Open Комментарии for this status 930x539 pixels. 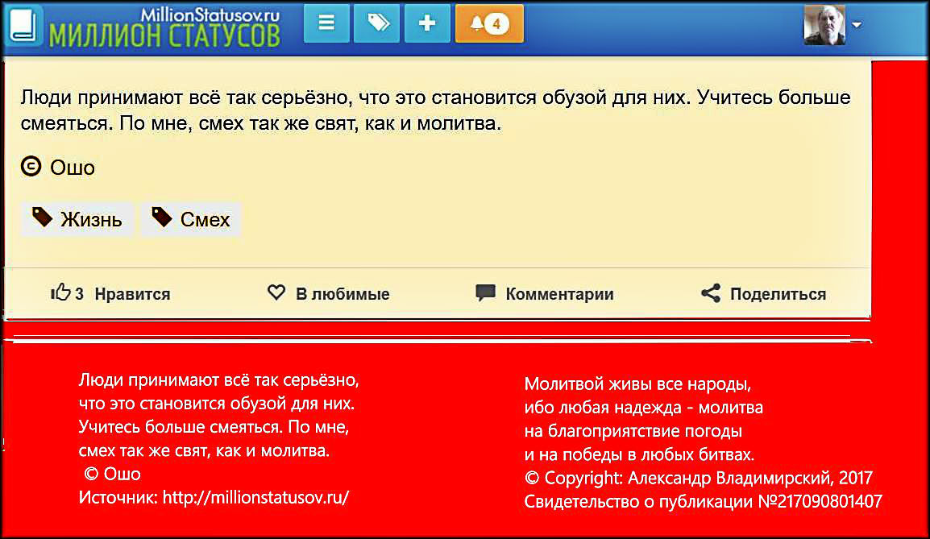[559, 294]
